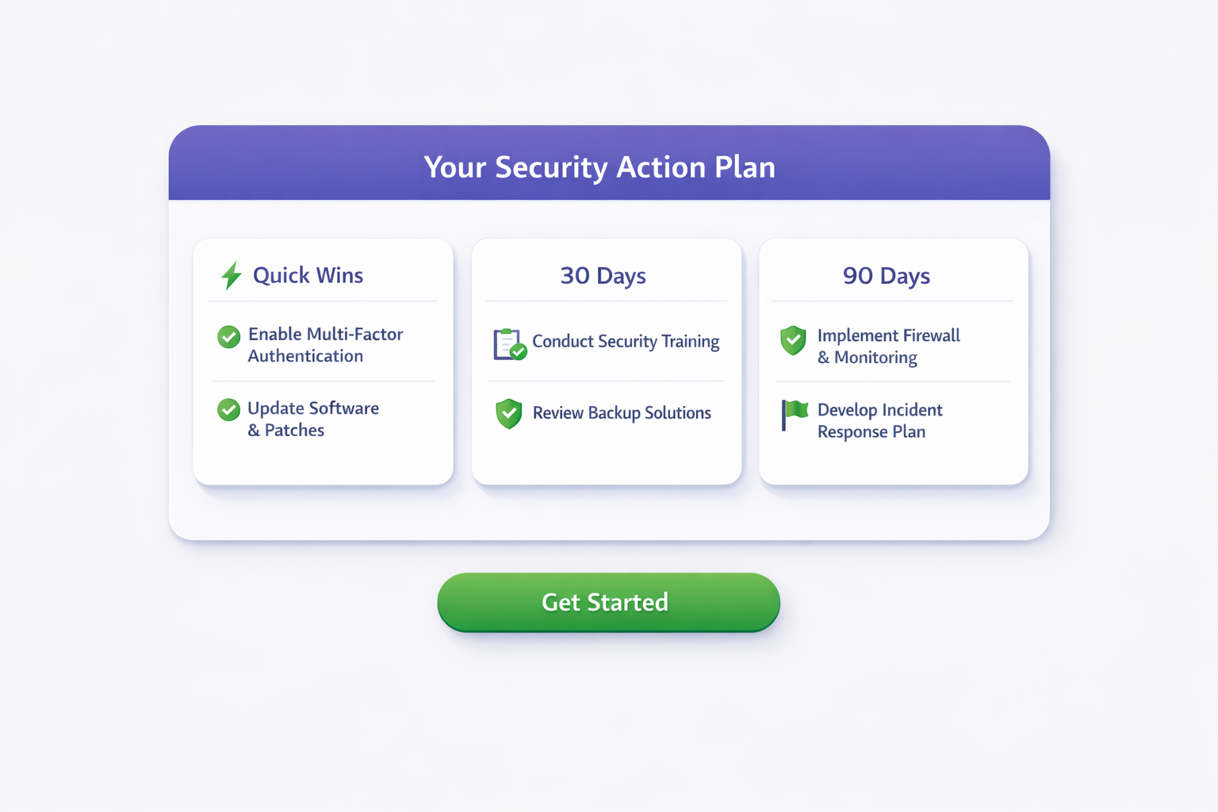Screen dimensions: 1218x812
Task: Open the Develop Incident Response Plan item
Action: 879,420
